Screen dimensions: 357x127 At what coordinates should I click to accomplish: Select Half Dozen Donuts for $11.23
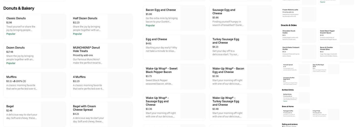click(x=85, y=18)
